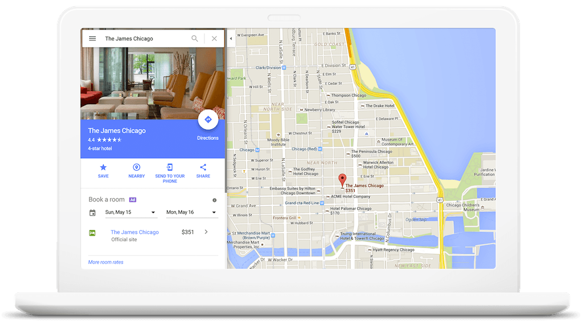The image size is (582, 329).
Task: Click The Drake Hotel map label
Action: [380, 106]
